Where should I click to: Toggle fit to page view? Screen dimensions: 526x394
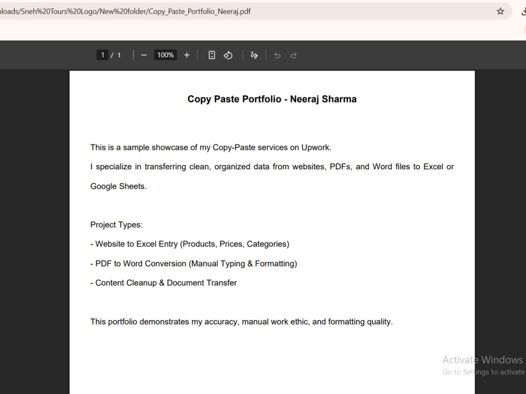pos(211,55)
